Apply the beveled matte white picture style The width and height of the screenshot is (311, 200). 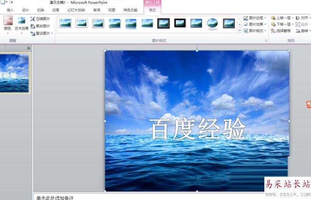tap(82, 23)
